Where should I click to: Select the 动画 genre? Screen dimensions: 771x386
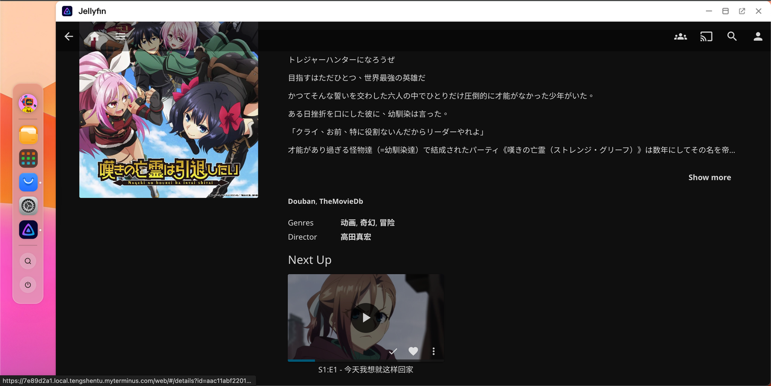348,222
